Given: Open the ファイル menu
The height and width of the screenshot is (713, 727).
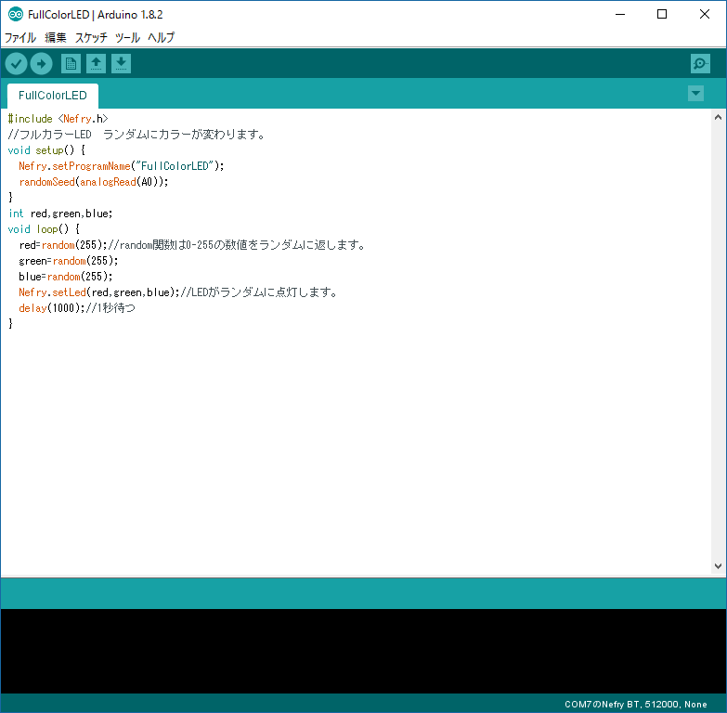Looking at the screenshot, I should click(19, 37).
